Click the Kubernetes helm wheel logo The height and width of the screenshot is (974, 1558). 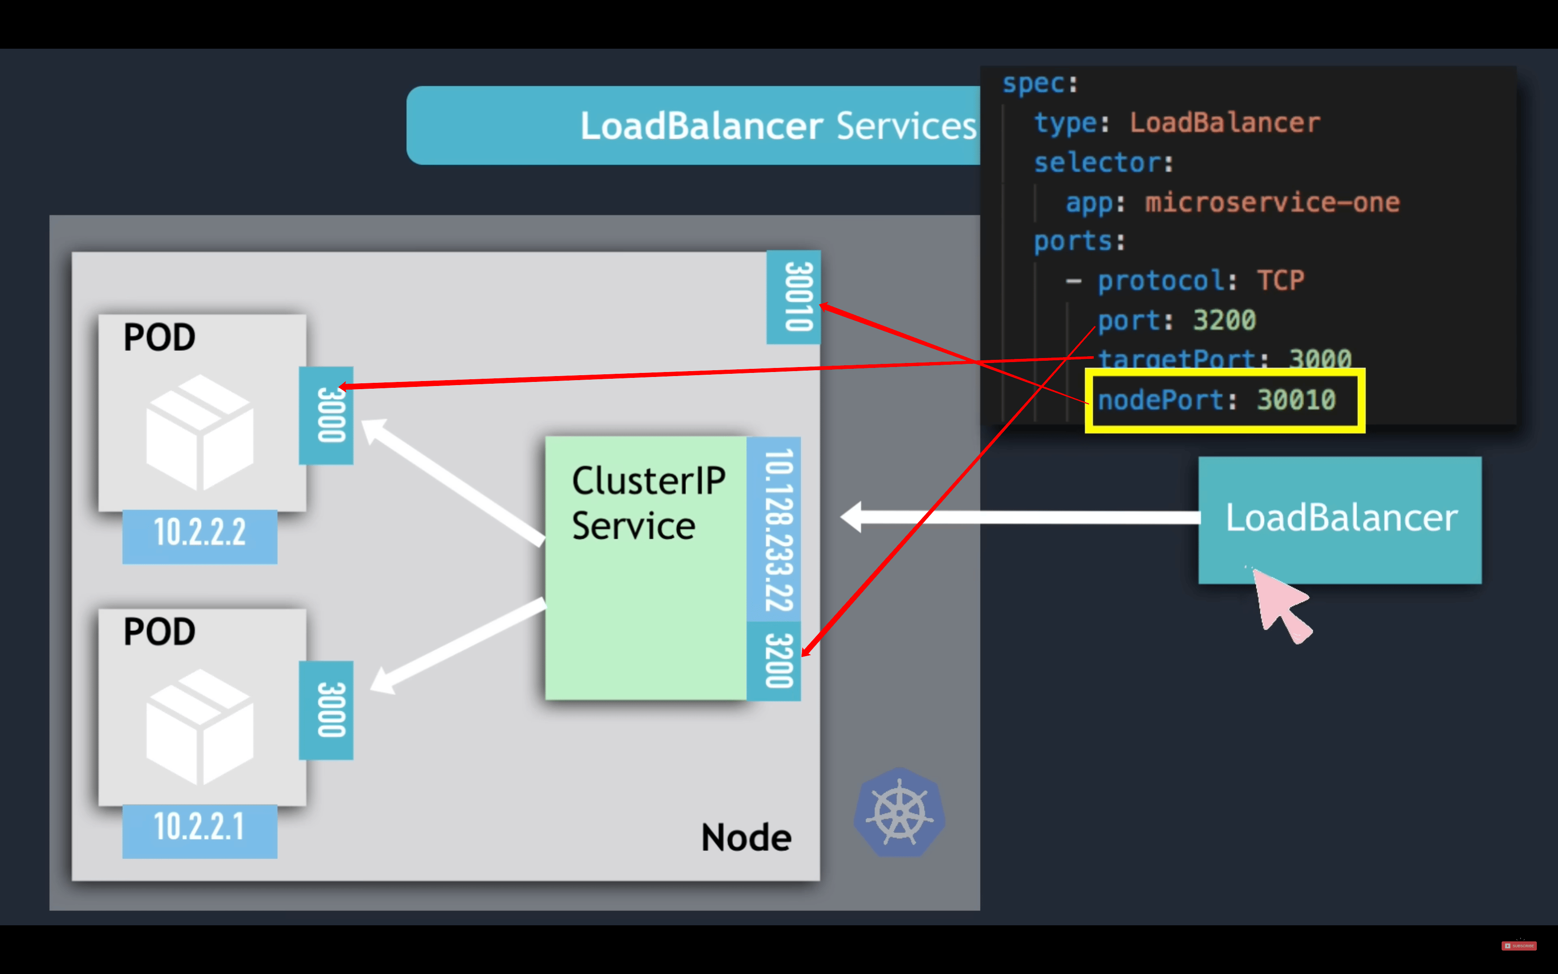click(899, 812)
